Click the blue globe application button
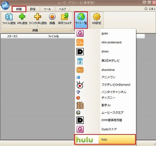156x146 pixels. click(x=5, y=5)
